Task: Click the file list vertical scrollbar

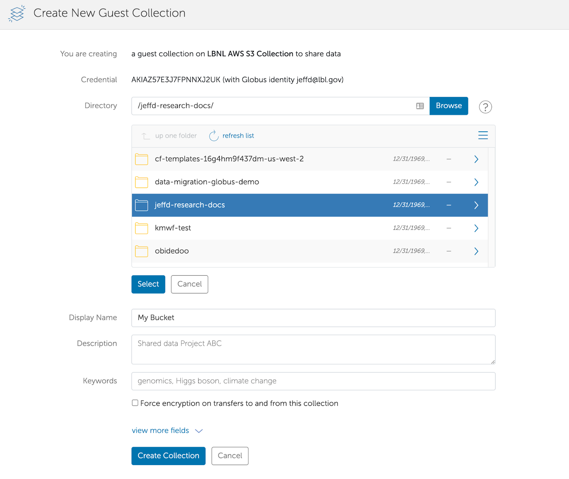Action: [491, 206]
